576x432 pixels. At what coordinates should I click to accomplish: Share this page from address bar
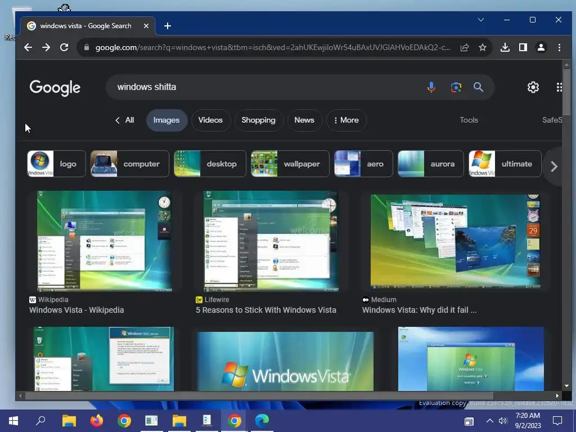464,47
